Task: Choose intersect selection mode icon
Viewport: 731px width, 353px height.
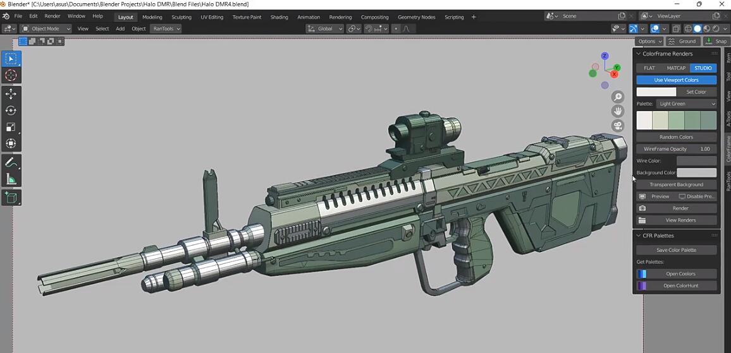Action: click(x=59, y=42)
